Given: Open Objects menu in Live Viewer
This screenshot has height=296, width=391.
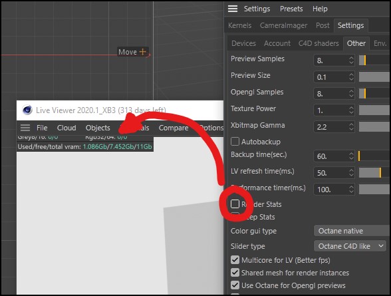Looking at the screenshot, I should click(98, 128).
